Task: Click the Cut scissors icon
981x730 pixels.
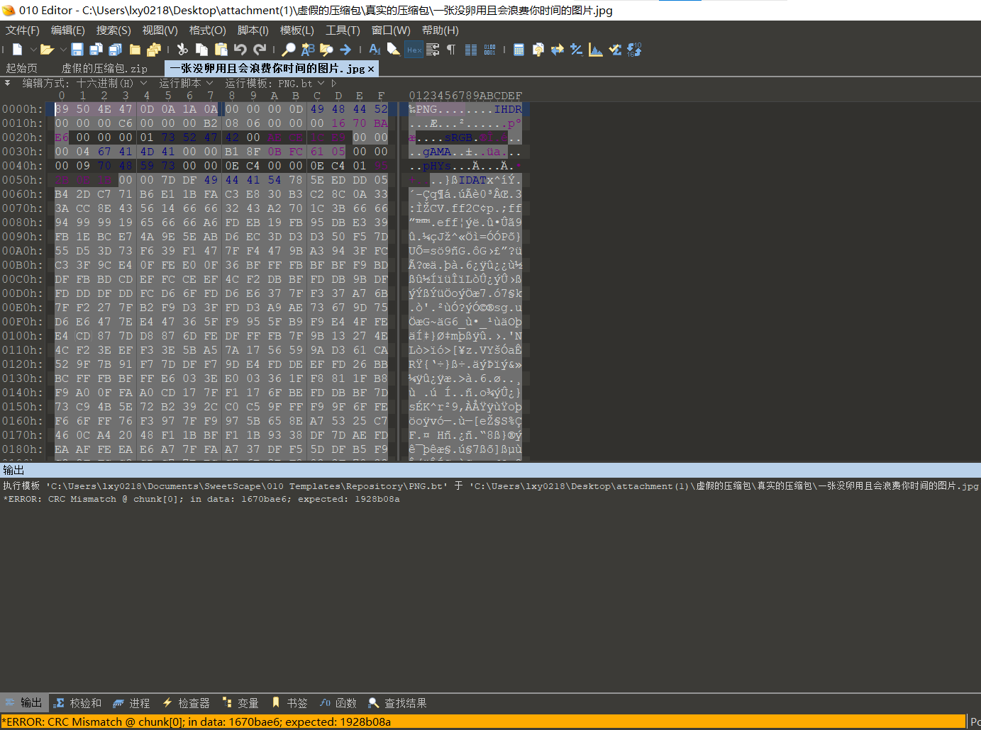Action: pos(182,50)
